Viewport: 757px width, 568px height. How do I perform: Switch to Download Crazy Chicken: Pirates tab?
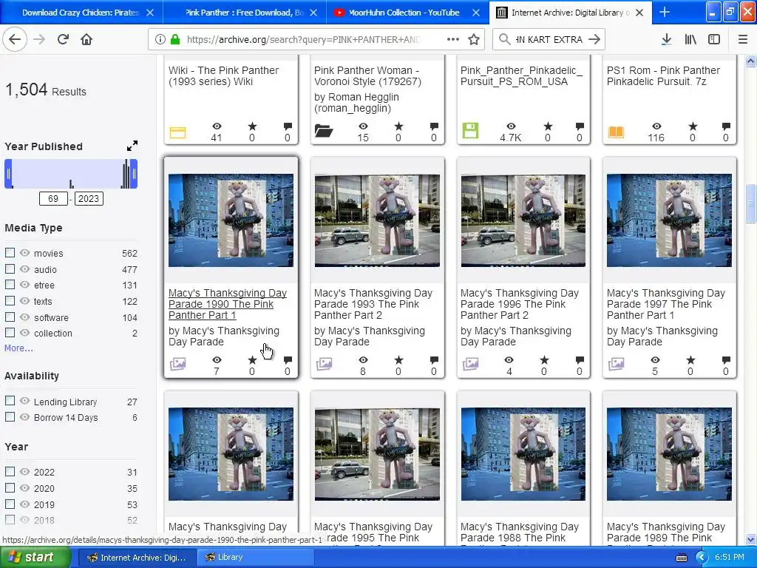point(81,13)
